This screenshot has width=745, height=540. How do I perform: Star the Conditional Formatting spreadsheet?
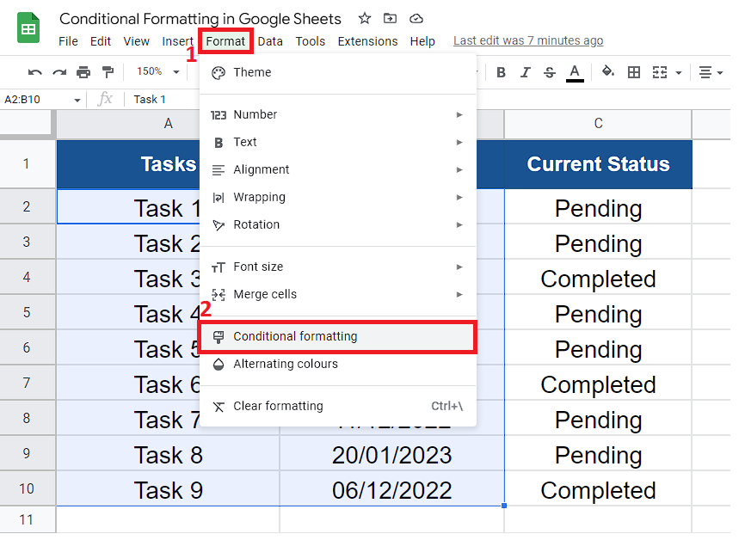pyautogui.click(x=364, y=17)
